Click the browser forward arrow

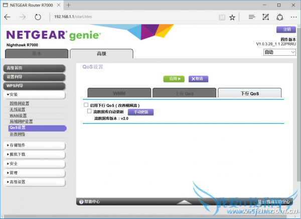click(x=23, y=17)
